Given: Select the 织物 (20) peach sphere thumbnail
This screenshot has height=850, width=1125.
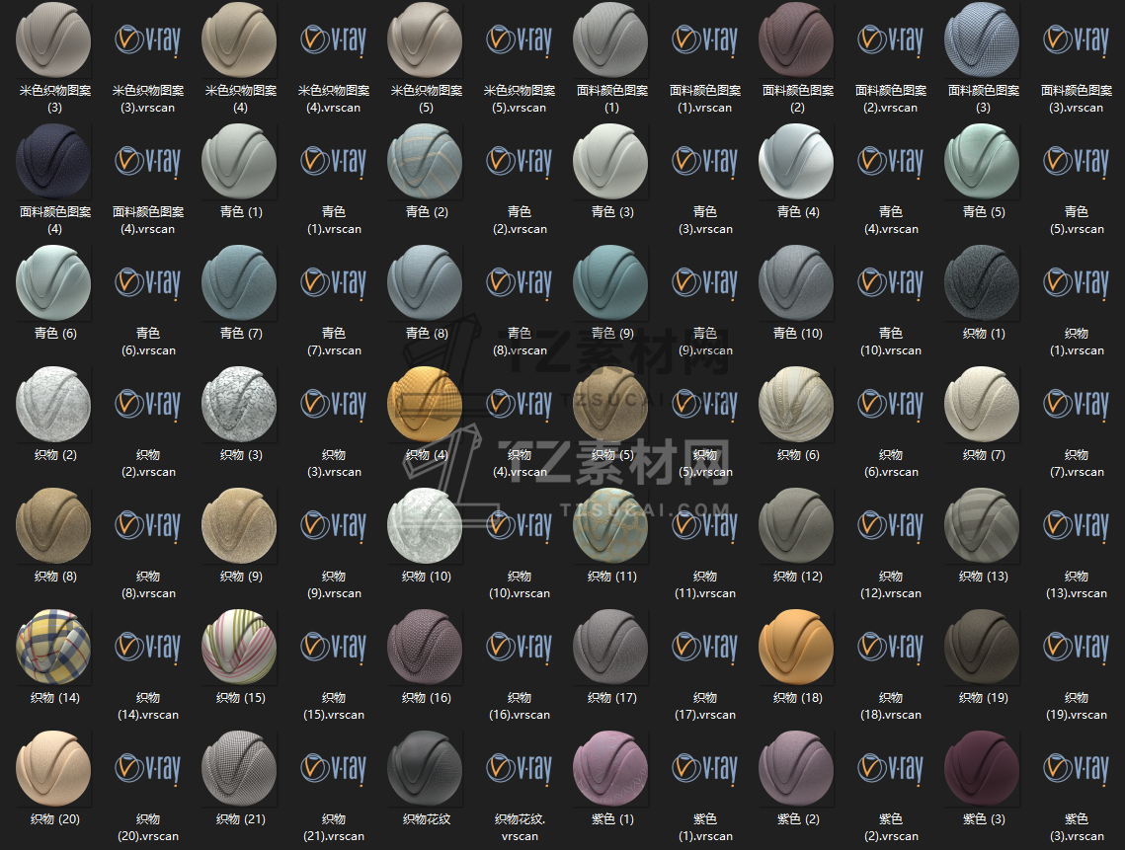Looking at the screenshot, I should point(53,768).
